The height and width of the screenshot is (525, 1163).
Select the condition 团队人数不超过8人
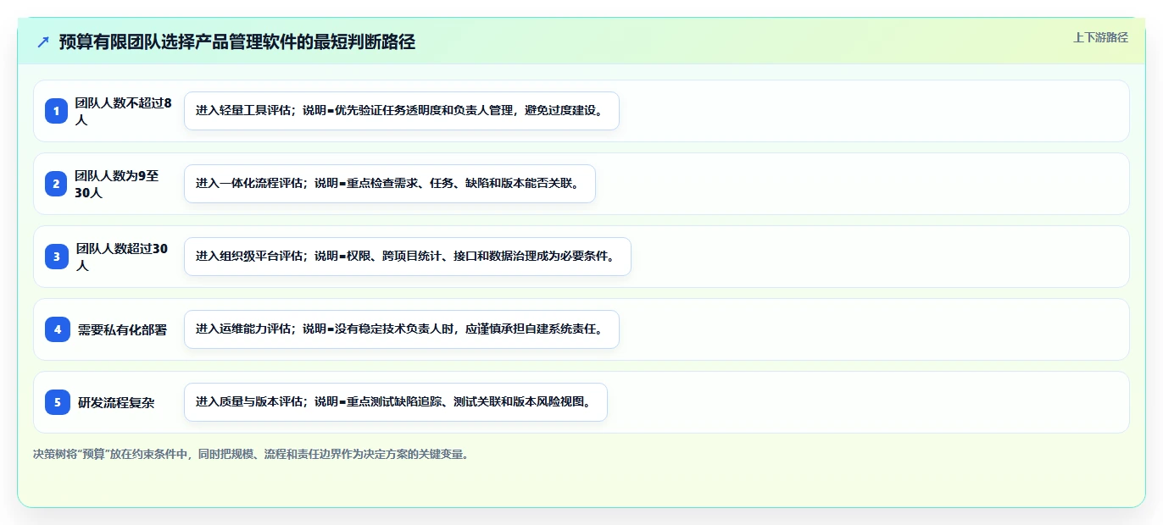pos(124,111)
